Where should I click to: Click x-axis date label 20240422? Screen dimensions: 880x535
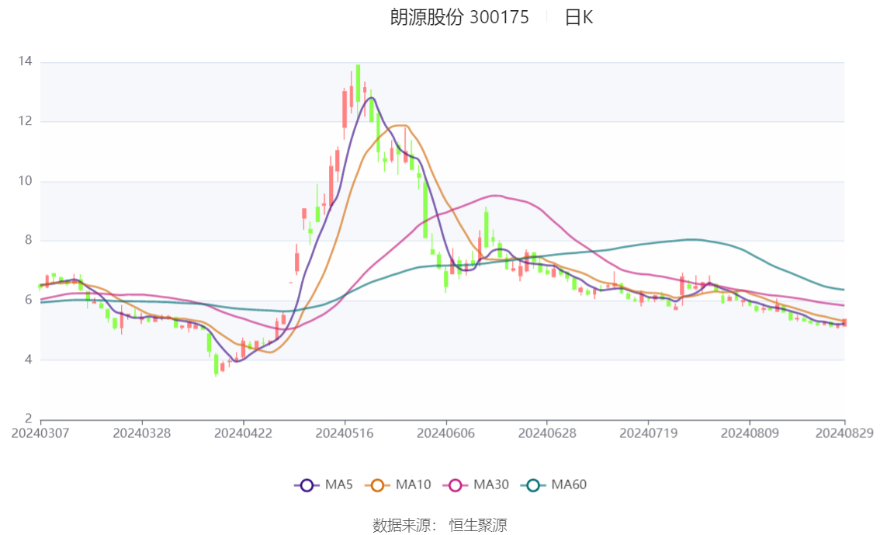(243, 433)
